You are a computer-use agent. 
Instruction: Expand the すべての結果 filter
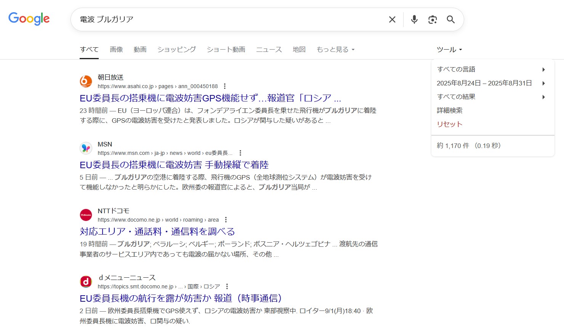pos(492,97)
